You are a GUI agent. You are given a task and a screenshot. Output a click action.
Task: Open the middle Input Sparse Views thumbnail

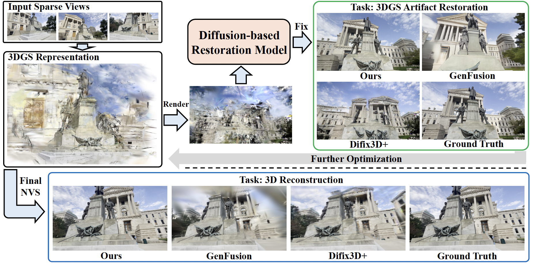(83, 26)
